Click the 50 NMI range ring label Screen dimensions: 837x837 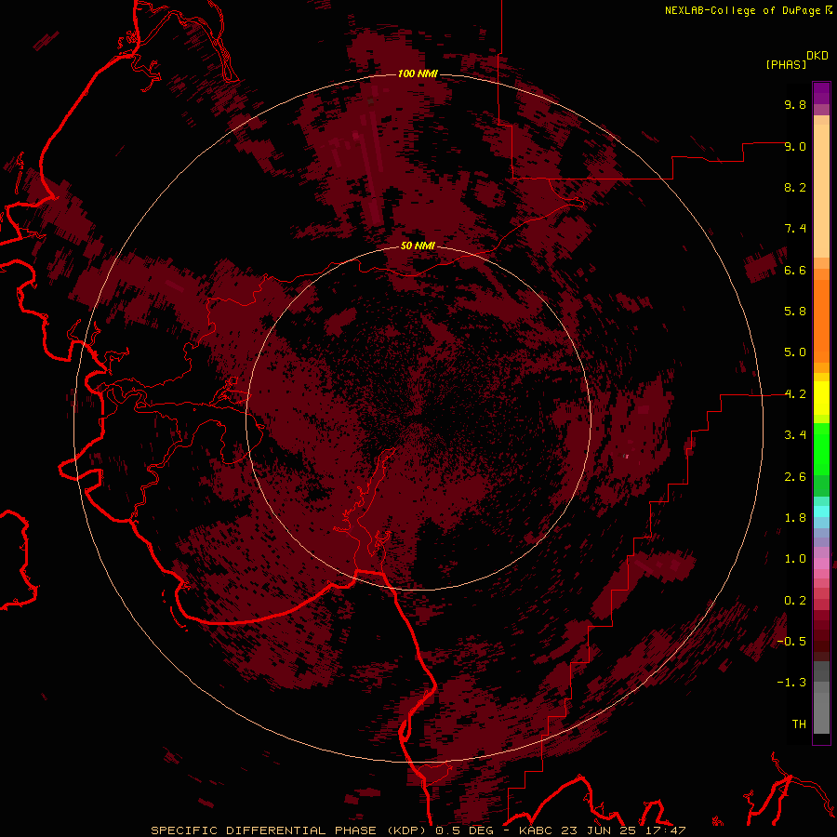pos(418,246)
